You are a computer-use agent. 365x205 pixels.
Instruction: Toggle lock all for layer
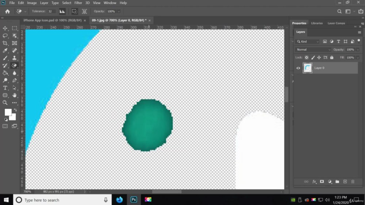click(x=332, y=58)
